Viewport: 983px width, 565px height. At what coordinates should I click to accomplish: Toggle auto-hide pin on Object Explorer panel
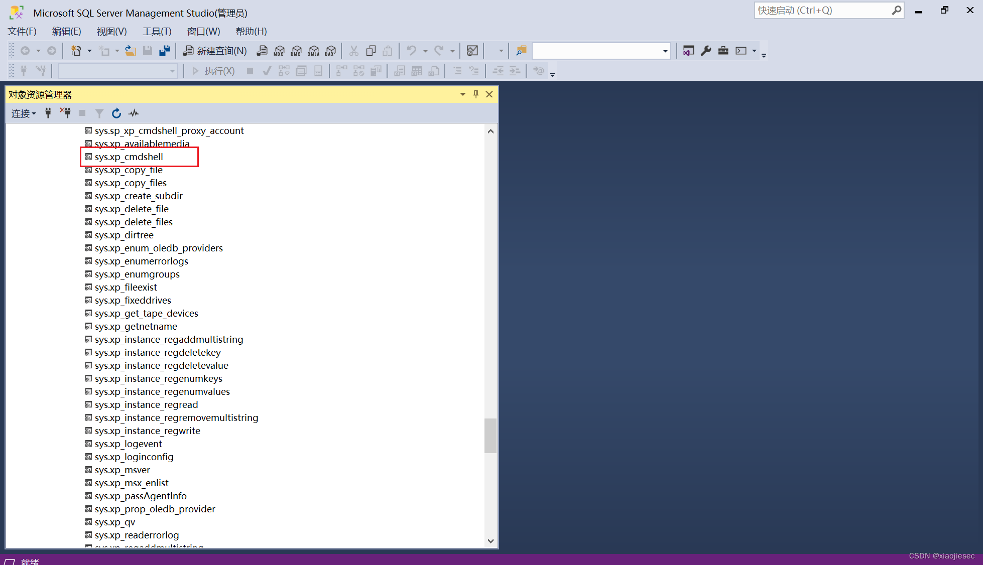pyautogui.click(x=476, y=94)
